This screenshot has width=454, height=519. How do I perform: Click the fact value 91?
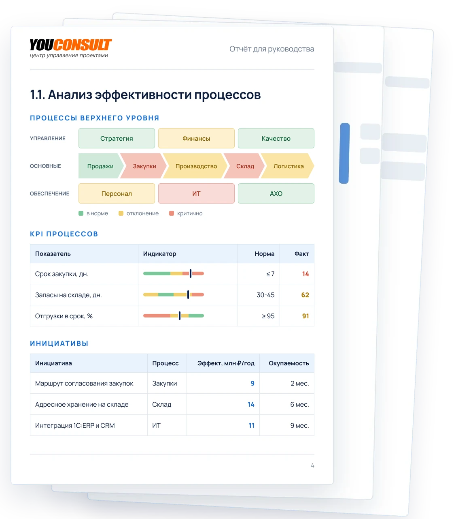click(305, 316)
